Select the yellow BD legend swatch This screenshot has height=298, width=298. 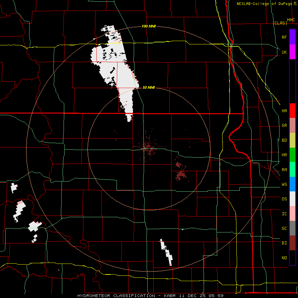click(292, 140)
